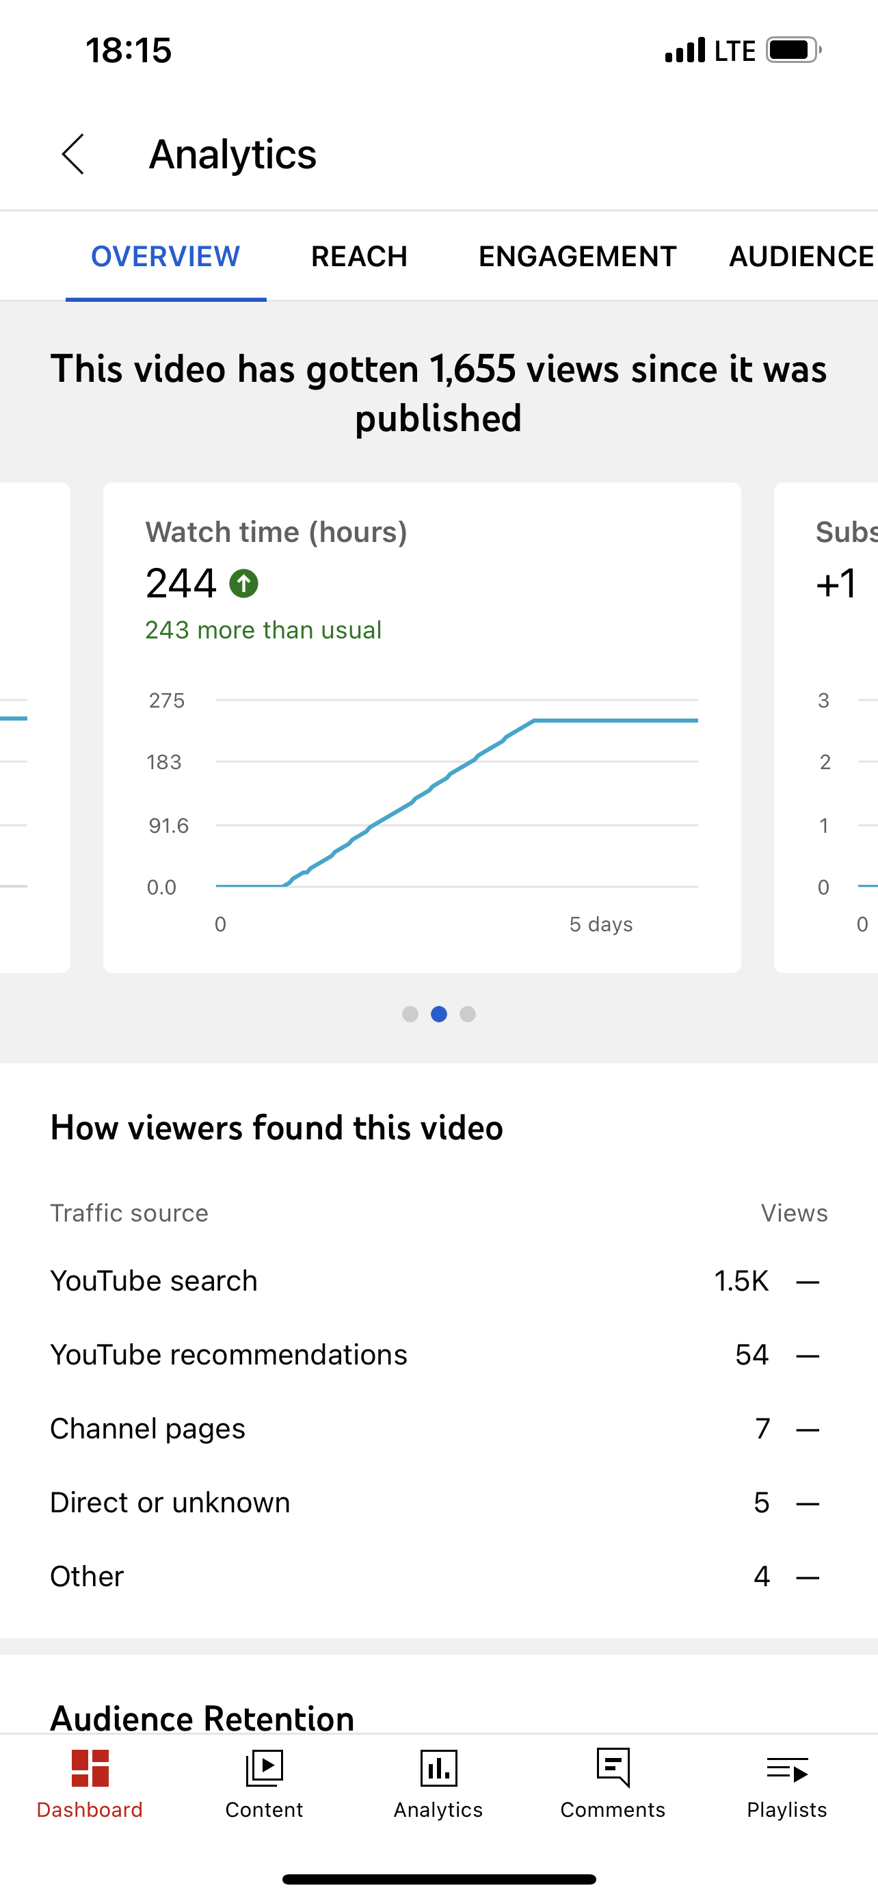Tap the '243 more than usual' text
Image resolution: width=878 pixels, height=1901 pixels.
pyautogui.click(x=263, y=630)
